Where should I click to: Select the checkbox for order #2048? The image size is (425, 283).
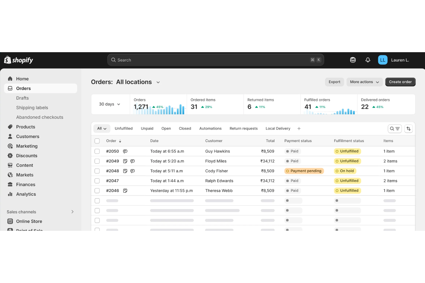[97, 171]
